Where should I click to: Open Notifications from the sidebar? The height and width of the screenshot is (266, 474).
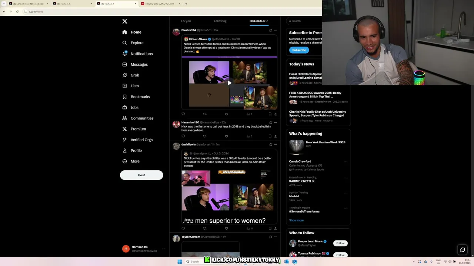(137, 54)
